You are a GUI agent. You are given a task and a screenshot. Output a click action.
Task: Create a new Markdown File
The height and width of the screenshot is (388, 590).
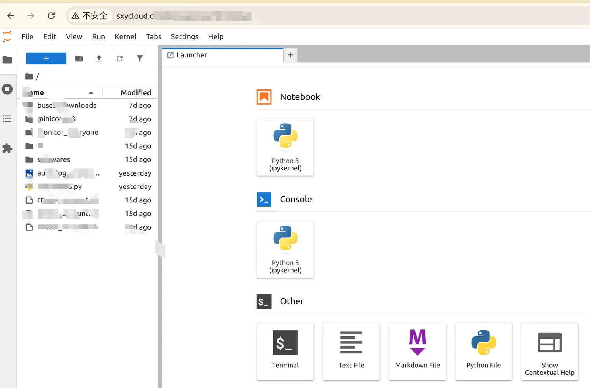[x=417, y=351]
